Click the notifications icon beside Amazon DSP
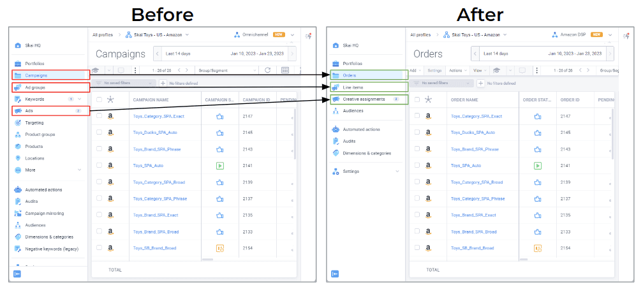Screen dimensions: 643x287 click(626, 36)
